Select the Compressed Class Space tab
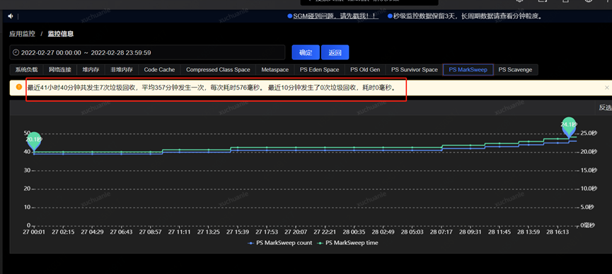The width and height of the screenshot is (612, 274). (x=218, y=70)
